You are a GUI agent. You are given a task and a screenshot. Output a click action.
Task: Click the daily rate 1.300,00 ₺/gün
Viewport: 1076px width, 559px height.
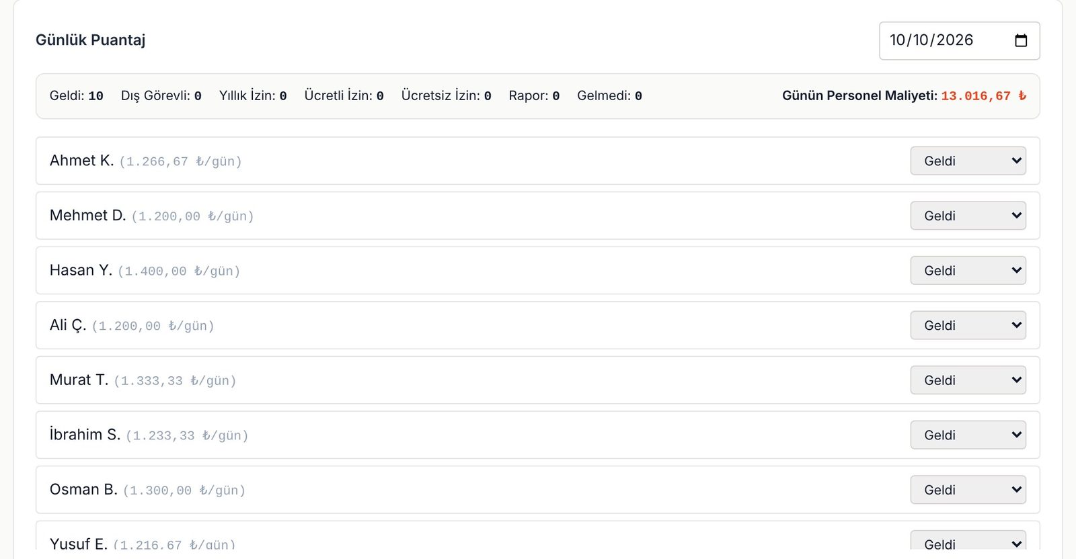pyautogui.click(x=184, y=491)
